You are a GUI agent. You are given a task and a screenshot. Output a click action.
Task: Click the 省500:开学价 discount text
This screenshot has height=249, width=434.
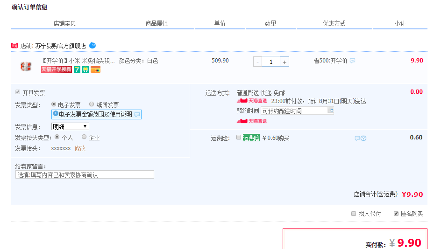point(330,61)
